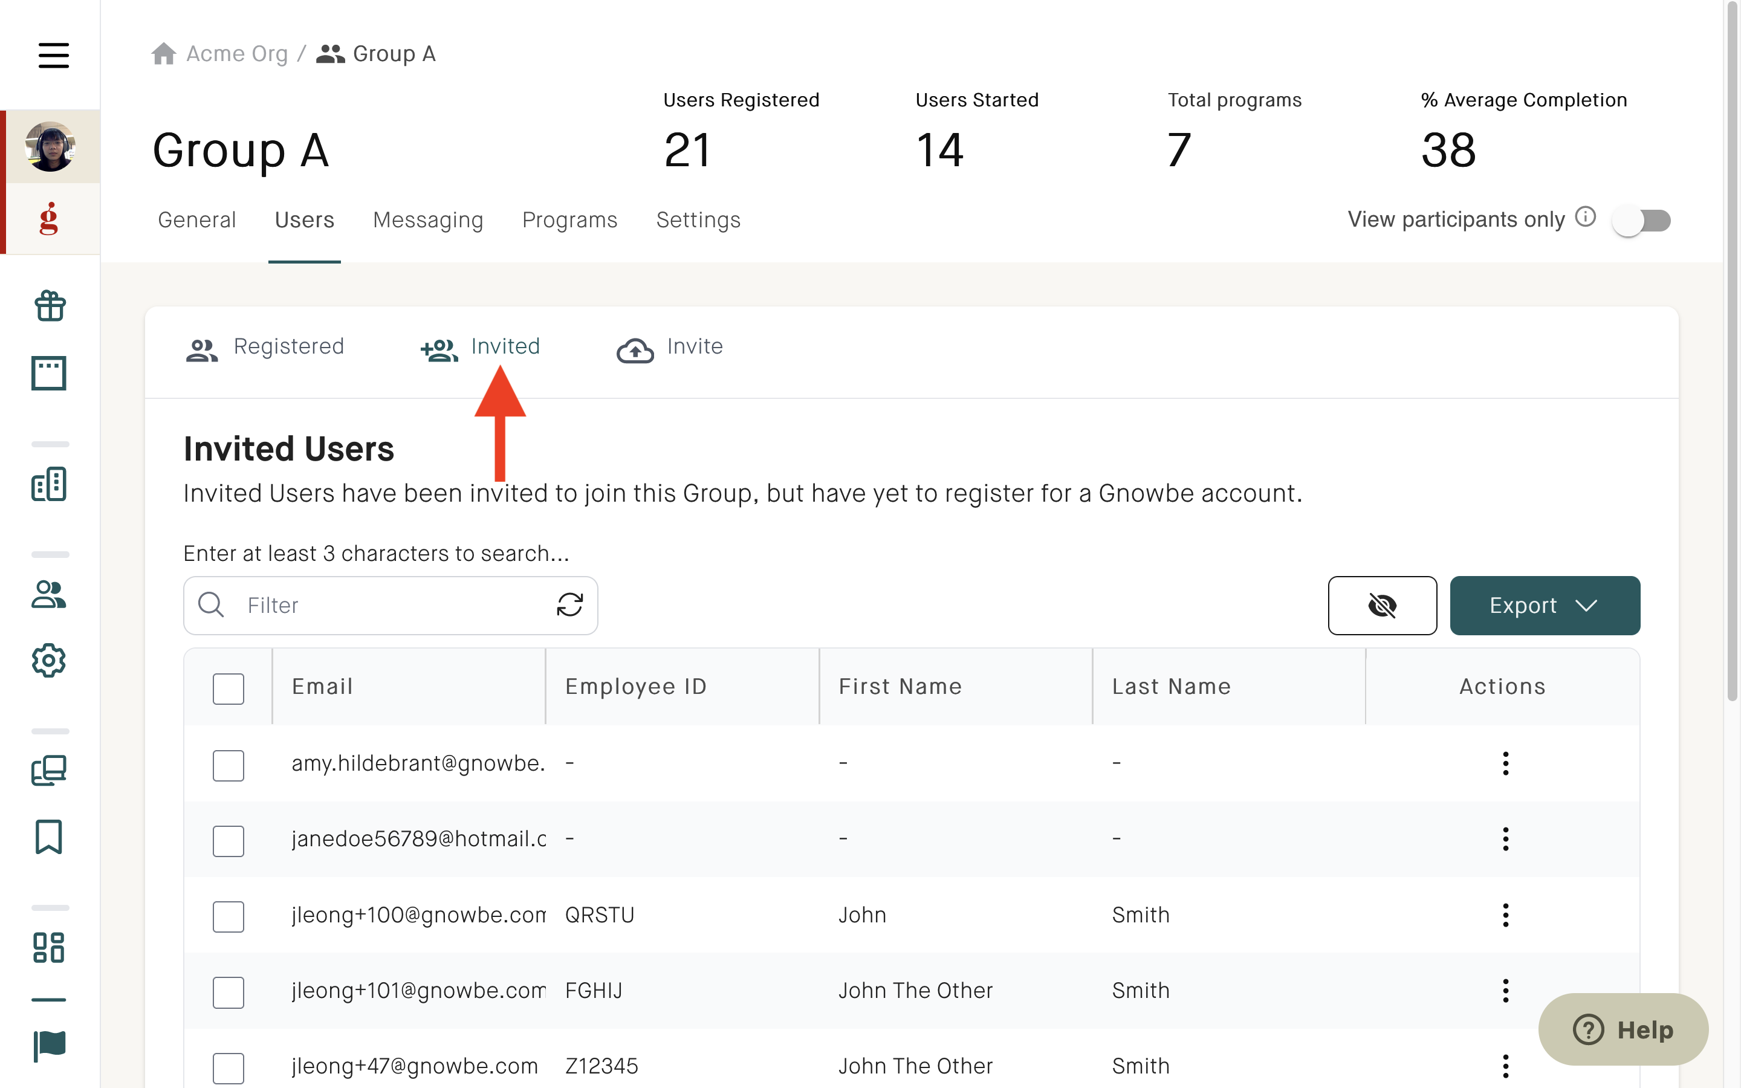The image size is (1741, 1088).
Task: Refresh the filter results icon
Action: point(570,604)
